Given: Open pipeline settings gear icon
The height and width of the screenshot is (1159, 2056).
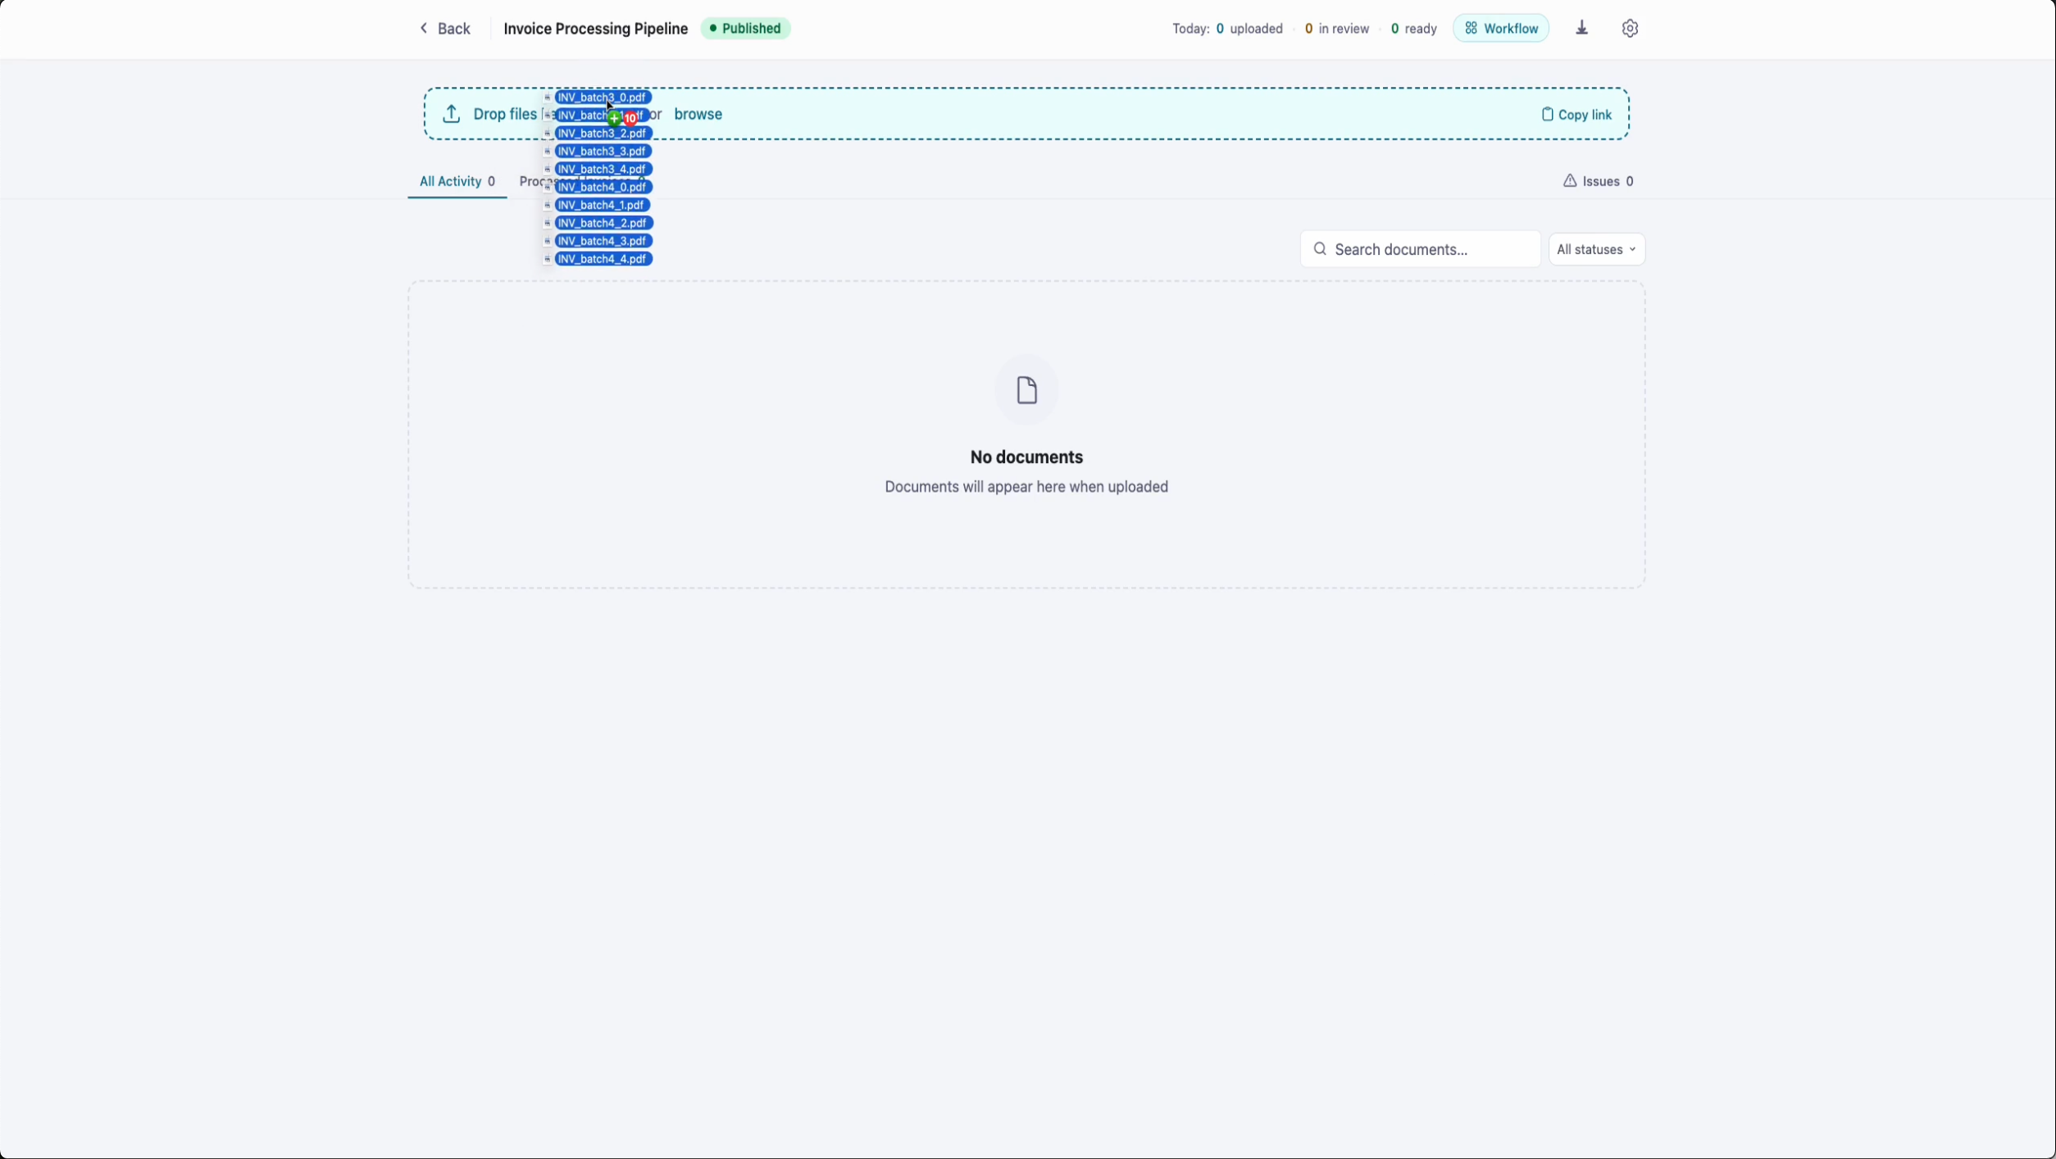Looking at the screenshot, I should coord(1630,29).
